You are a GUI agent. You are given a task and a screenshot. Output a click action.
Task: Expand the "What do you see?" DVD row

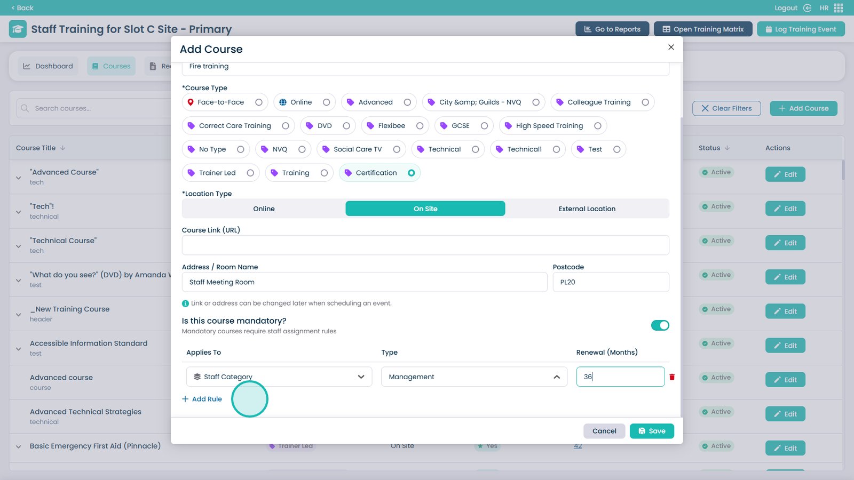(19, 280)
